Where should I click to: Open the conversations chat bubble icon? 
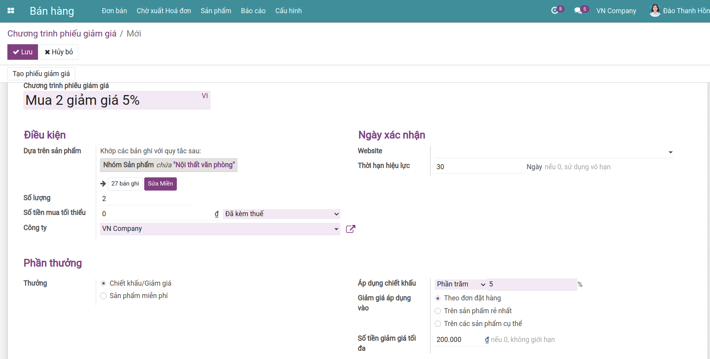click(578, 10)
